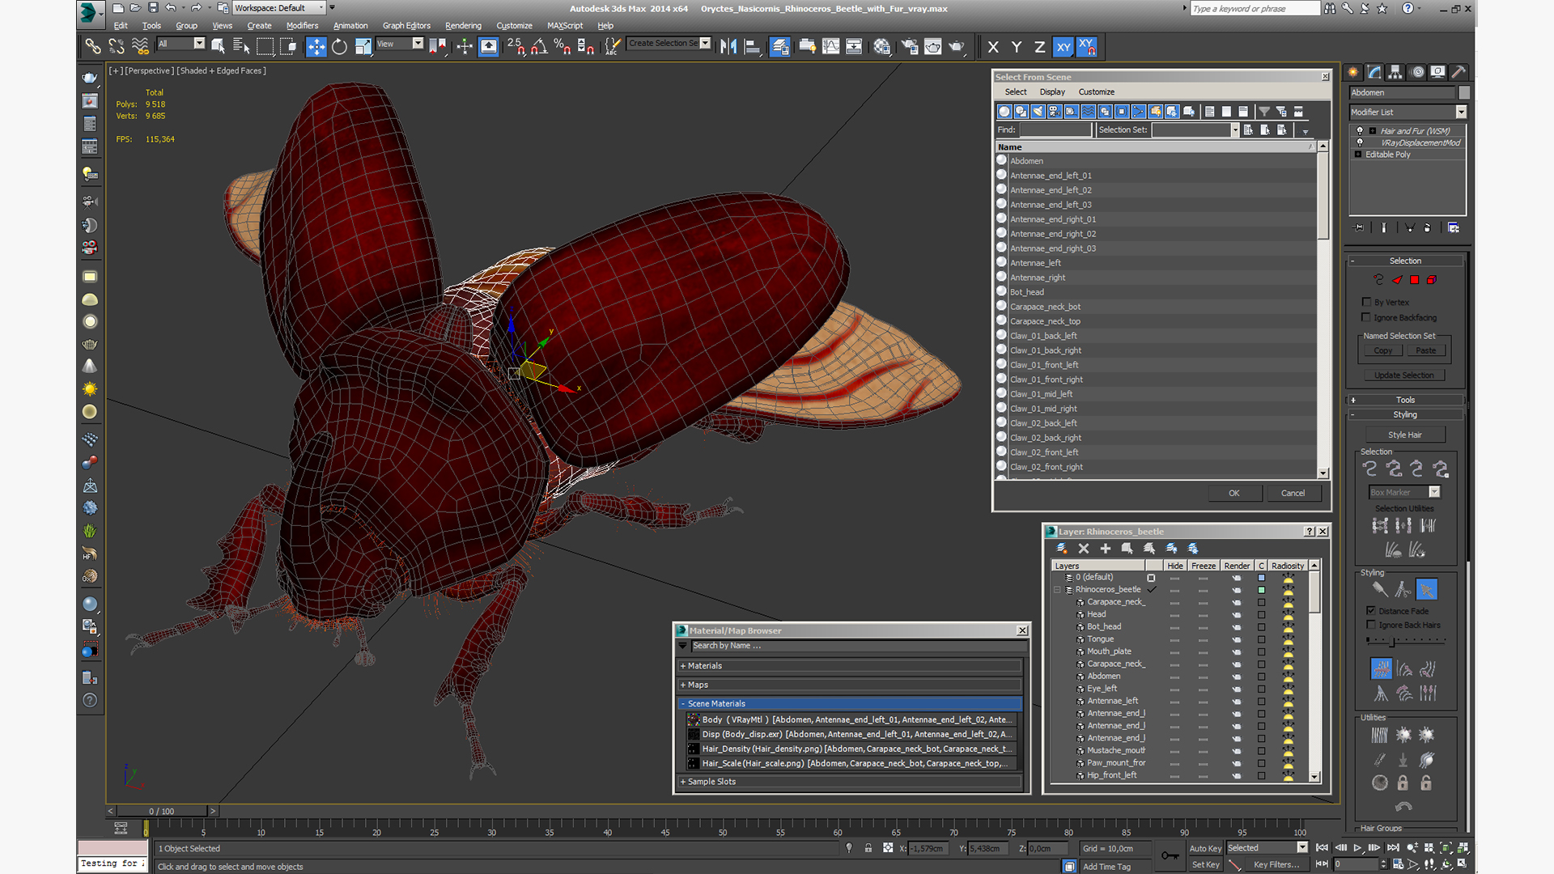Enable Ignore Back Hairs checkbox
Screen dimensions: 1554x874
tap(1371, 625)
